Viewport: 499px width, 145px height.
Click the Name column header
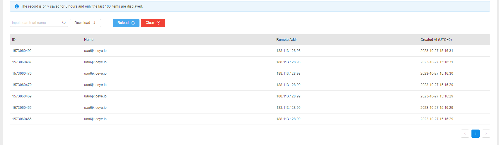(x=89, y=40)
